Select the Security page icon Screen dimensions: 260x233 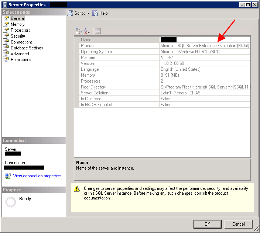[6, 36]
